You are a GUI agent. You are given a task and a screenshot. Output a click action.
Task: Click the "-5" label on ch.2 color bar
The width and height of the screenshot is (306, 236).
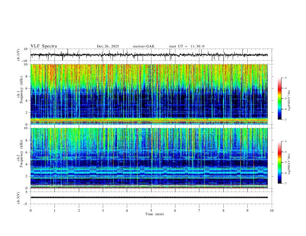tap(285, 162)
